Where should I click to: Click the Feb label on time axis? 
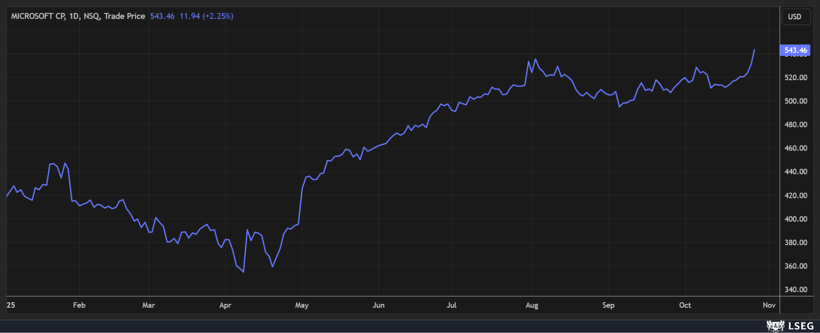pos(79,305)
